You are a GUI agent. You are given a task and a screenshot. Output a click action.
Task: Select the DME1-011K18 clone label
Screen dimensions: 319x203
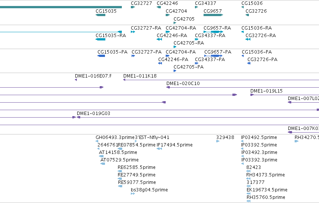tap(140, 76)
